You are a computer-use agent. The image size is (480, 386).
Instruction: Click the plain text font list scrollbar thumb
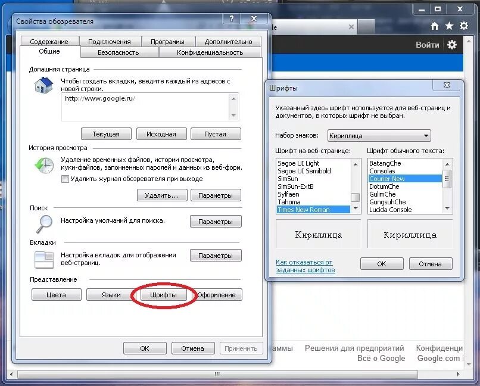[x=447, y=179]
